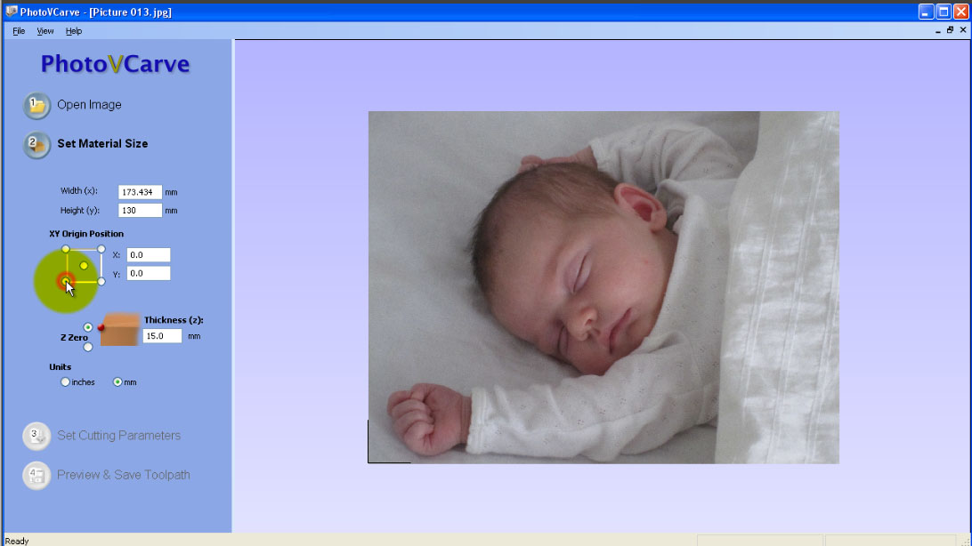The height and width of the screenshot is (546, 972).
Task: Switch units to mm
Action: click(x=117, y=382)
